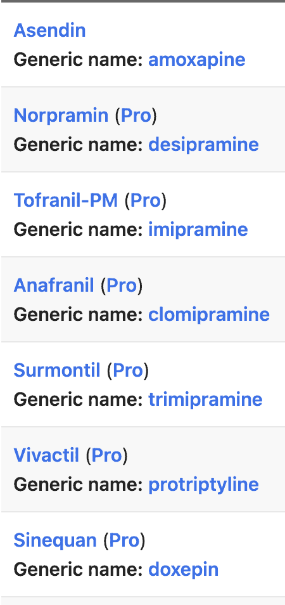
Task: Open the Asendin drug page
Action: (x=49, y=30)
